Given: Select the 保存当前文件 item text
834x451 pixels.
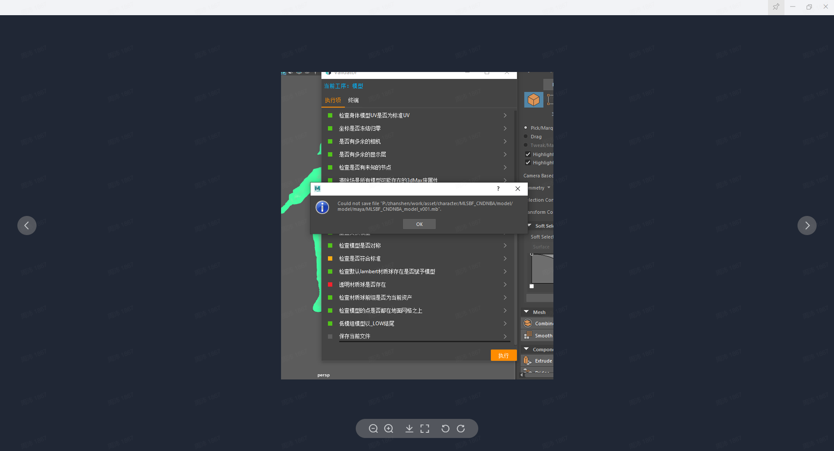Looking at the screenshot, I should [354, 337].
